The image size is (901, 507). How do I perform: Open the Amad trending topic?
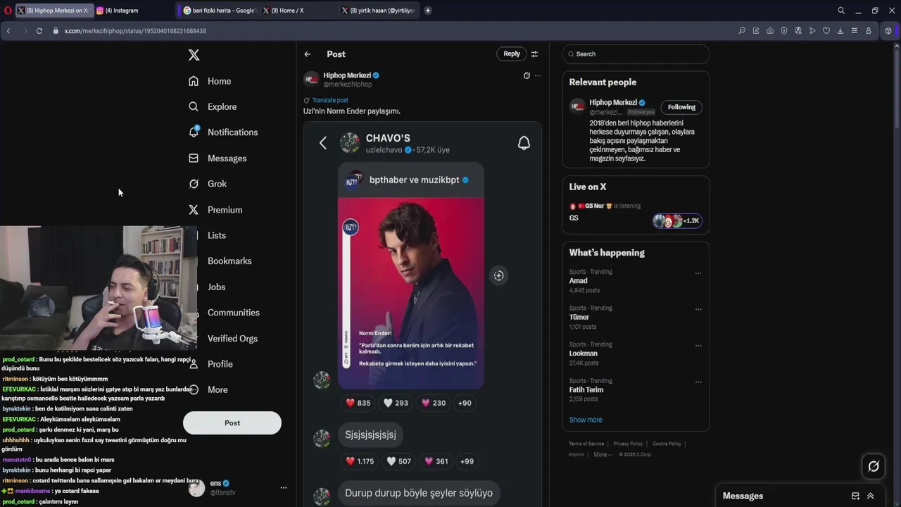click(x=578, y=281)
